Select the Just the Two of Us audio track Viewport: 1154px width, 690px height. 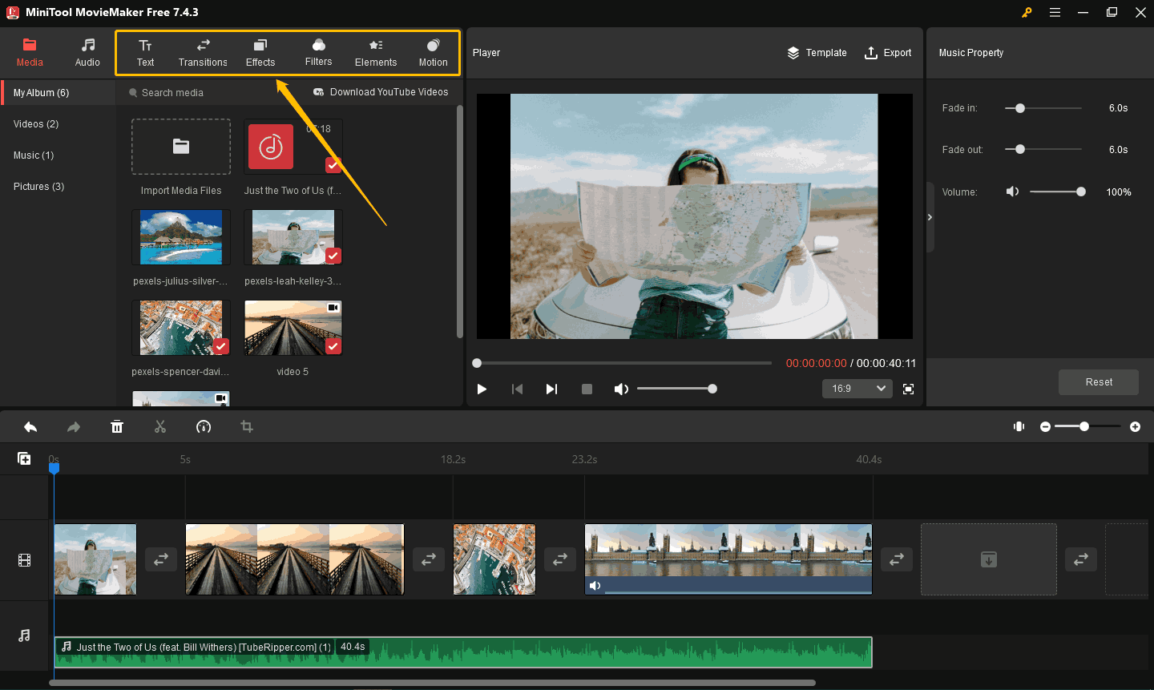click(x=463, y=652)
